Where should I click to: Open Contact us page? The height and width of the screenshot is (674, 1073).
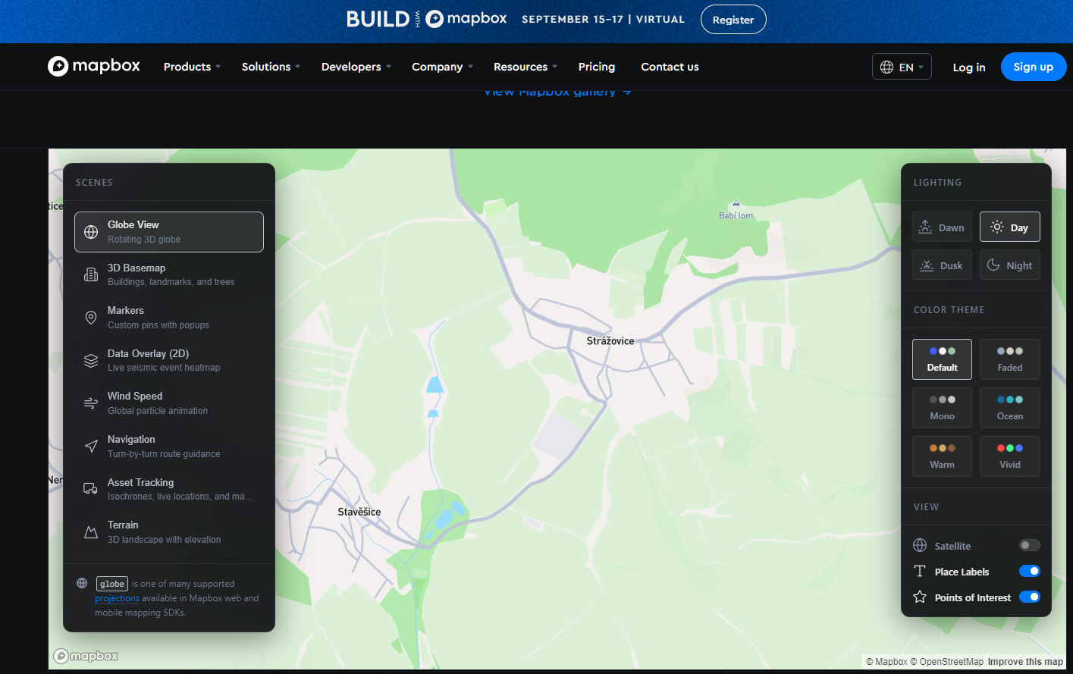coord(670,67)
